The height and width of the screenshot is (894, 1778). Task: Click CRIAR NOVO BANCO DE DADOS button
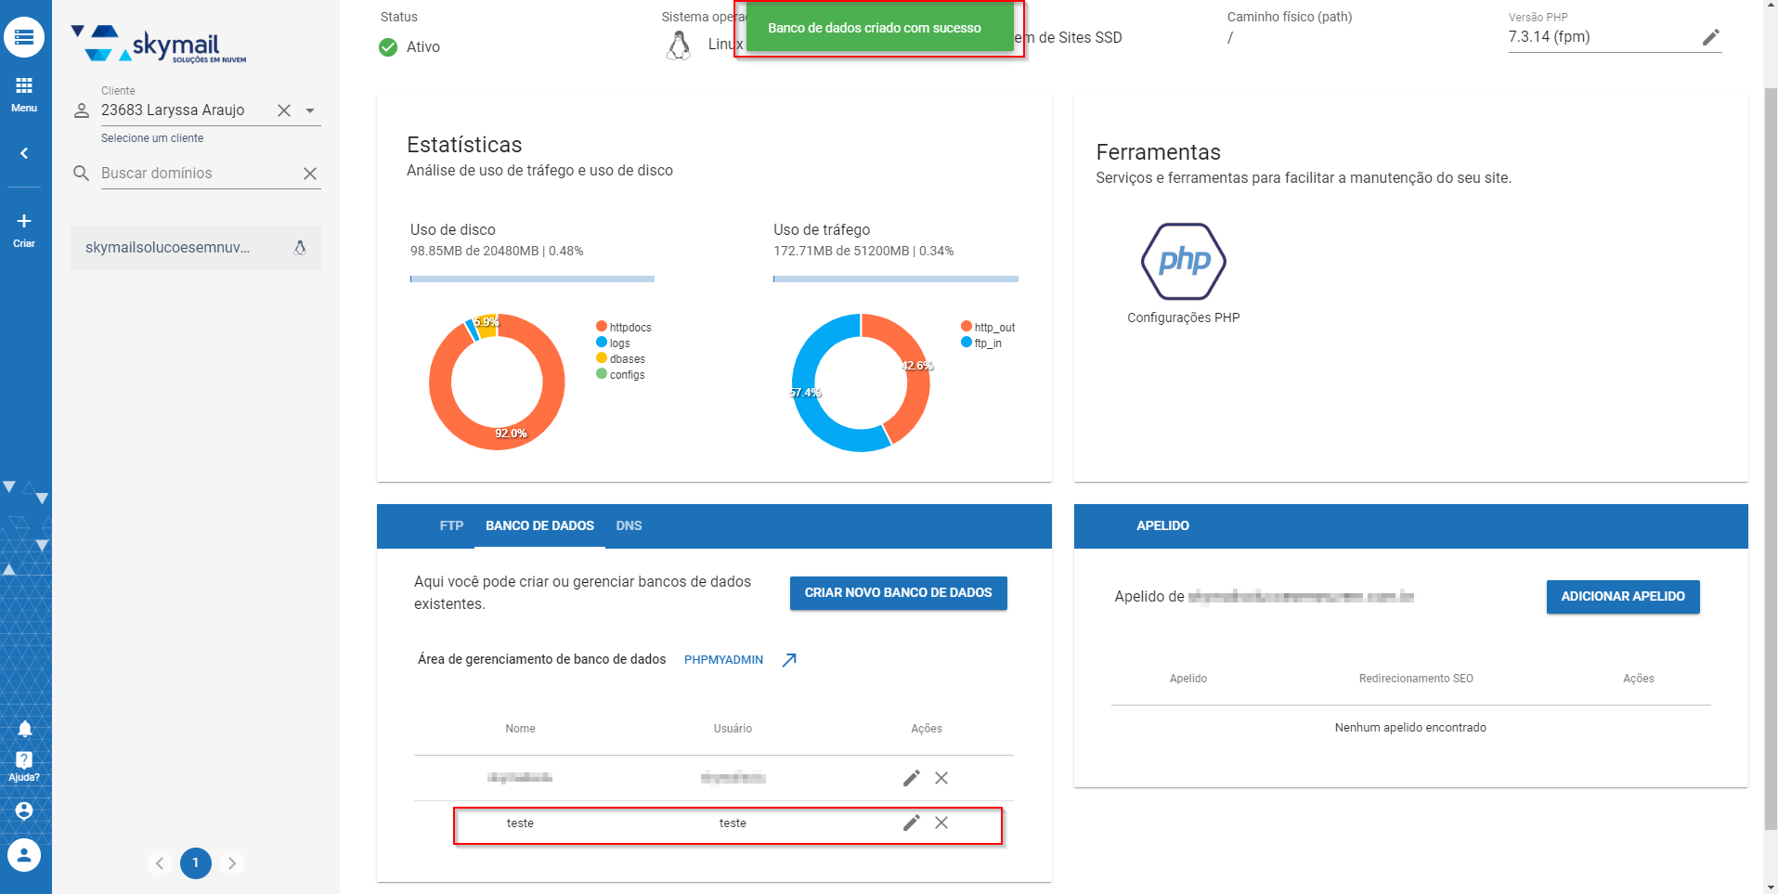click(898, 592)
